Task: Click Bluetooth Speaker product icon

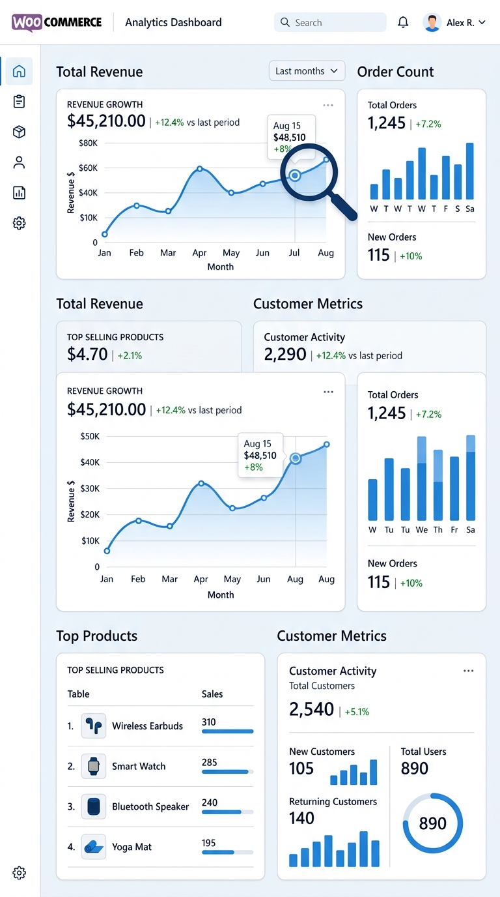Action: point(94,806)
